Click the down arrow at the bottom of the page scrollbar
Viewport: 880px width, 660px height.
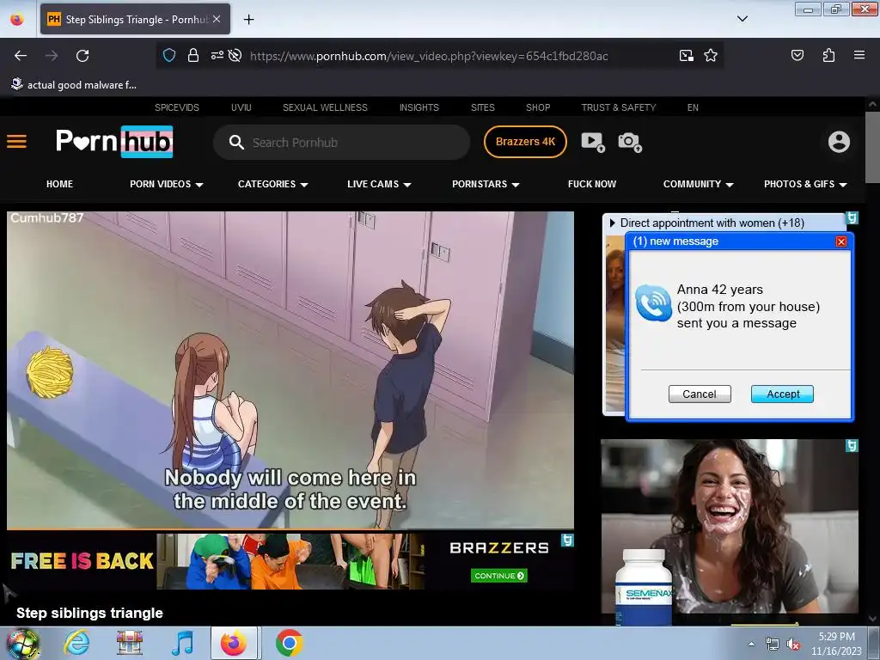(872, 619)
